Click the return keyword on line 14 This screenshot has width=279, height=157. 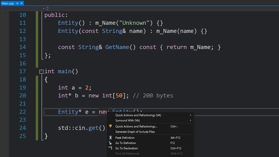[x=177, y=47]
